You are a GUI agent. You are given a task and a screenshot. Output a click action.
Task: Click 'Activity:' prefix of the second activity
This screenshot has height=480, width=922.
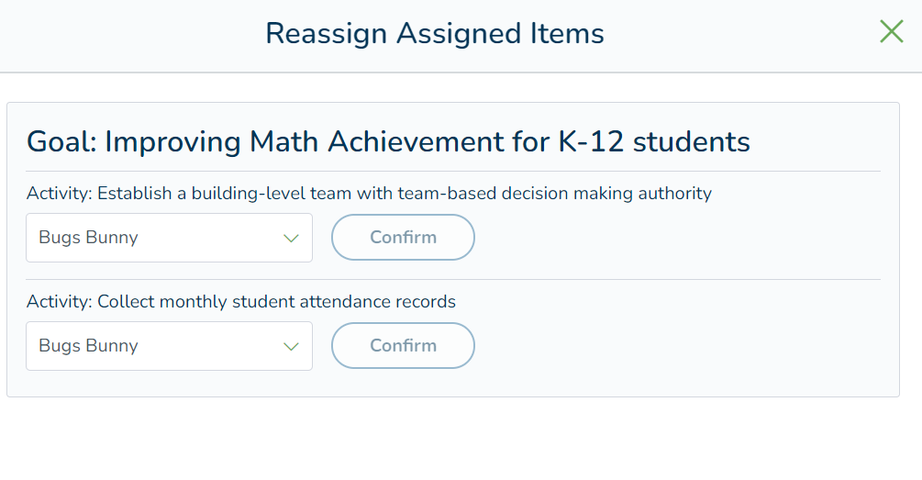[60, 302]
